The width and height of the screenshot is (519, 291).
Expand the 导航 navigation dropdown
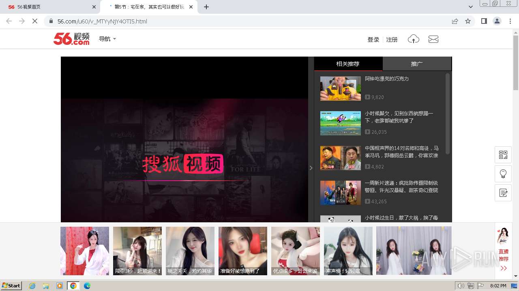(107, 39)
